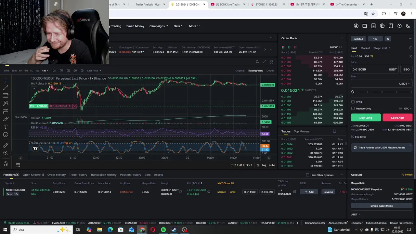Select the crosshair cursor tool on chart
Image resolution: width=416 pixels, height=234 pixels.
(6, 80)
